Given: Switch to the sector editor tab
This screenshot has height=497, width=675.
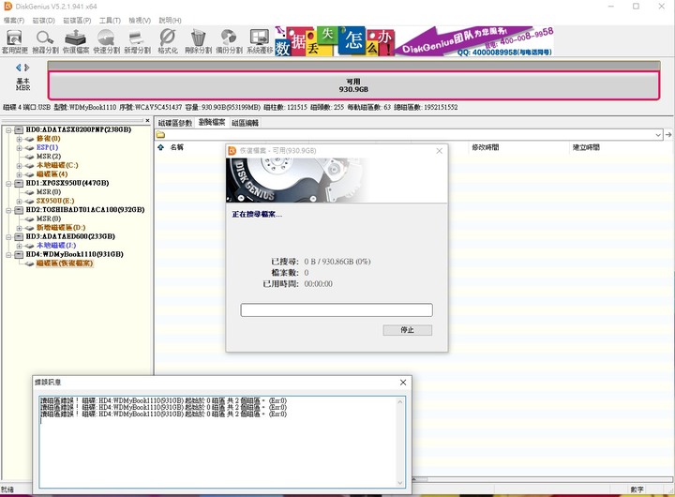Looking at the screenshot, I should coord(246,123).
